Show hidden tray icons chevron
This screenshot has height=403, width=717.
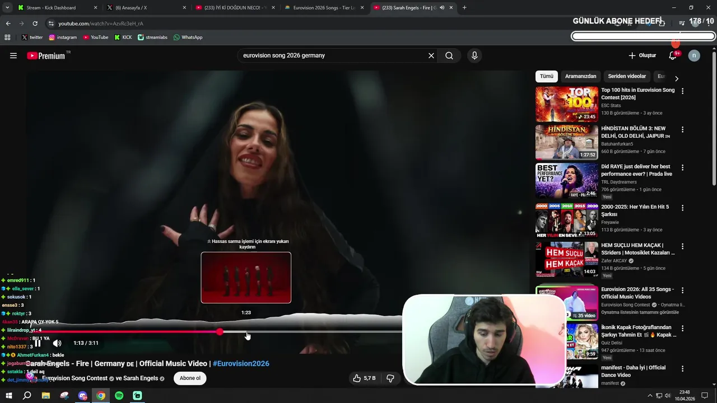[650, 396]
